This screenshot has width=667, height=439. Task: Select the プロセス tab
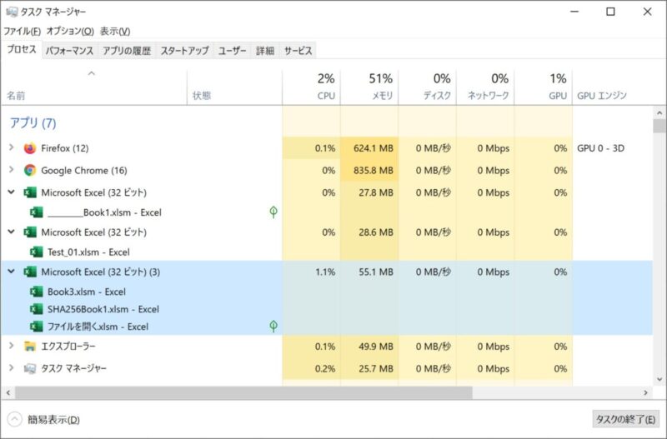coord(22,50)
